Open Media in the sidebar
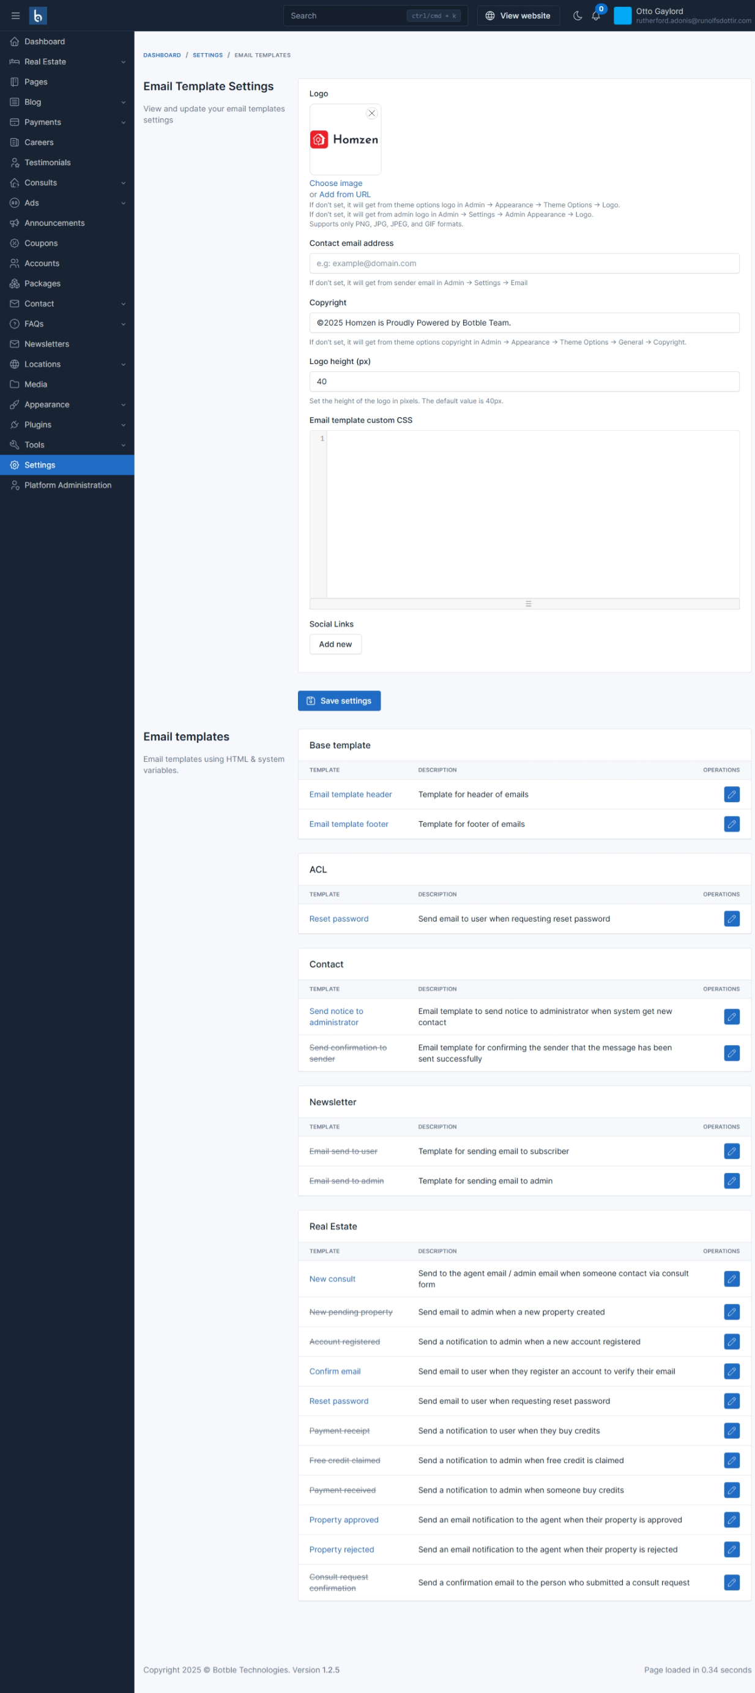 [x=67, y=384]
